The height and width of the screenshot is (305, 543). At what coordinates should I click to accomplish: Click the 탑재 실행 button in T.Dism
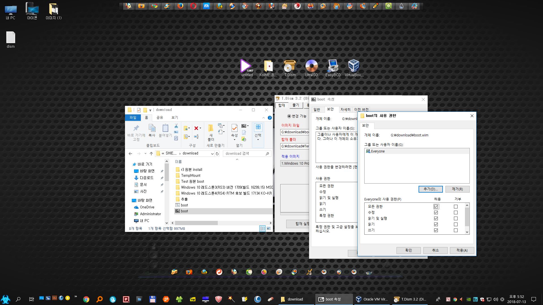[x=298, y=224]
